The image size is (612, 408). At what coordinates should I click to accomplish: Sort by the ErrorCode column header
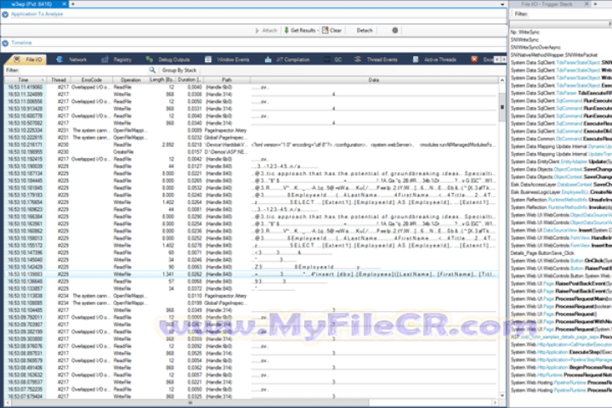pyautogui.click(x=91, y=80)
